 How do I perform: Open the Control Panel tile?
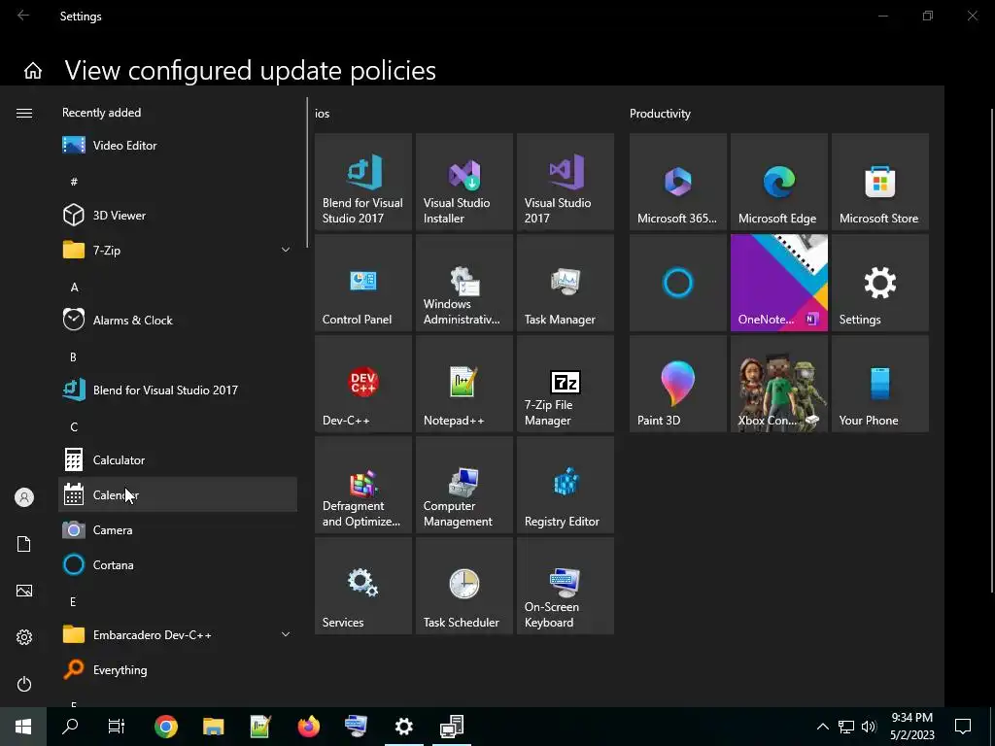tap(363, 283)
